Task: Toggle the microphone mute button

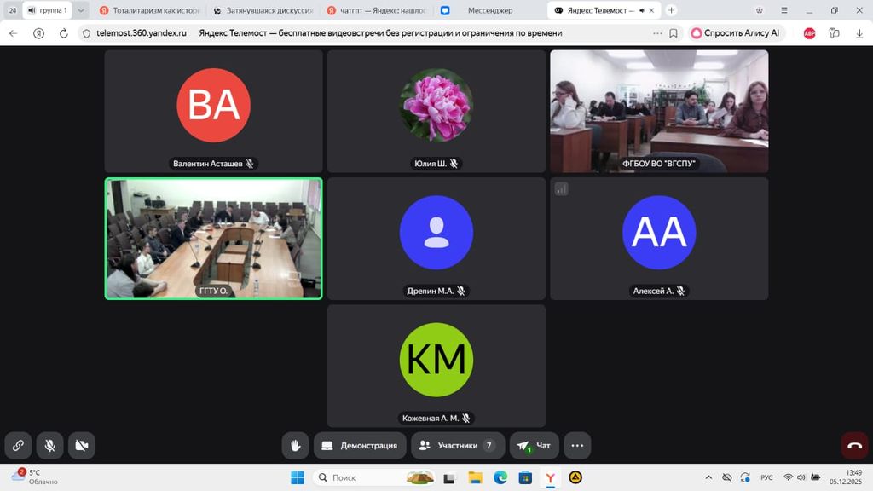Action: [50, 445]
